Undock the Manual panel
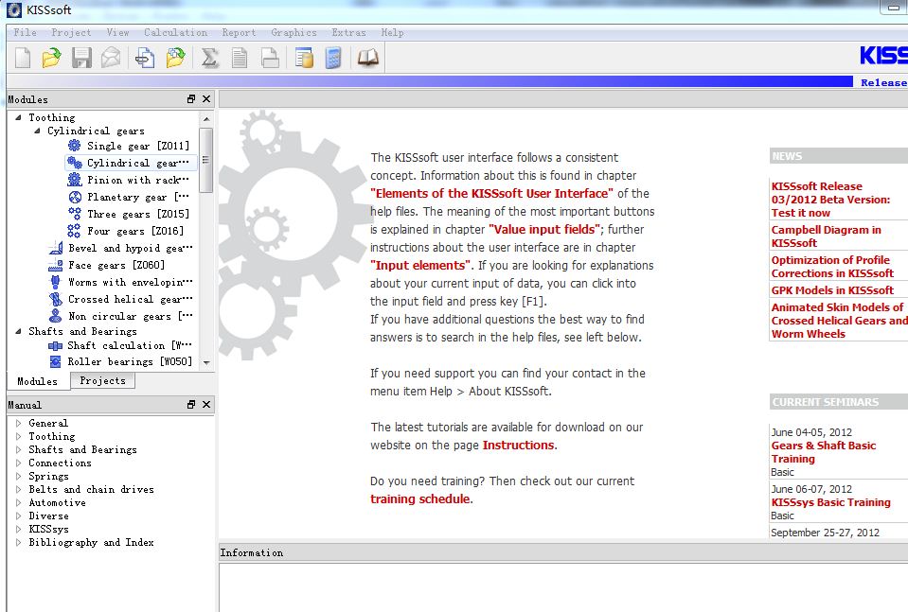The width and height of the screenshot is (908, 612). coord(191,404)
